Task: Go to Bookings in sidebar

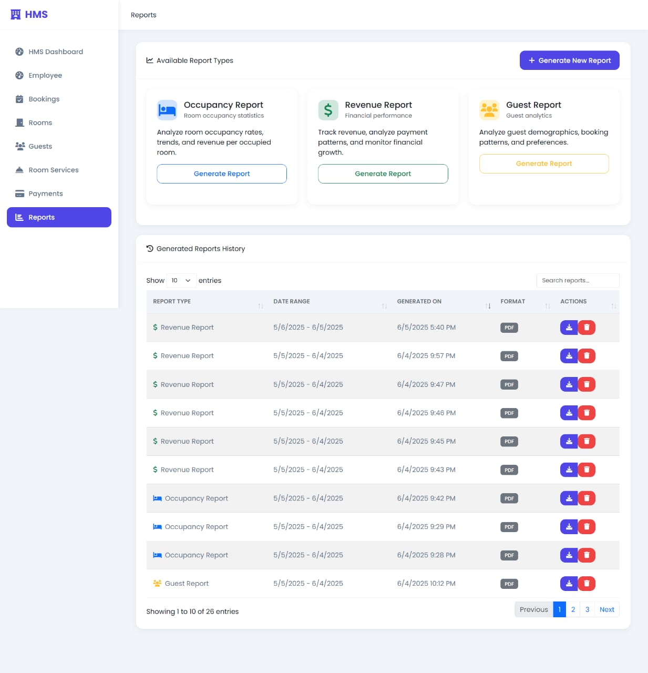Action: pos(59,99)
